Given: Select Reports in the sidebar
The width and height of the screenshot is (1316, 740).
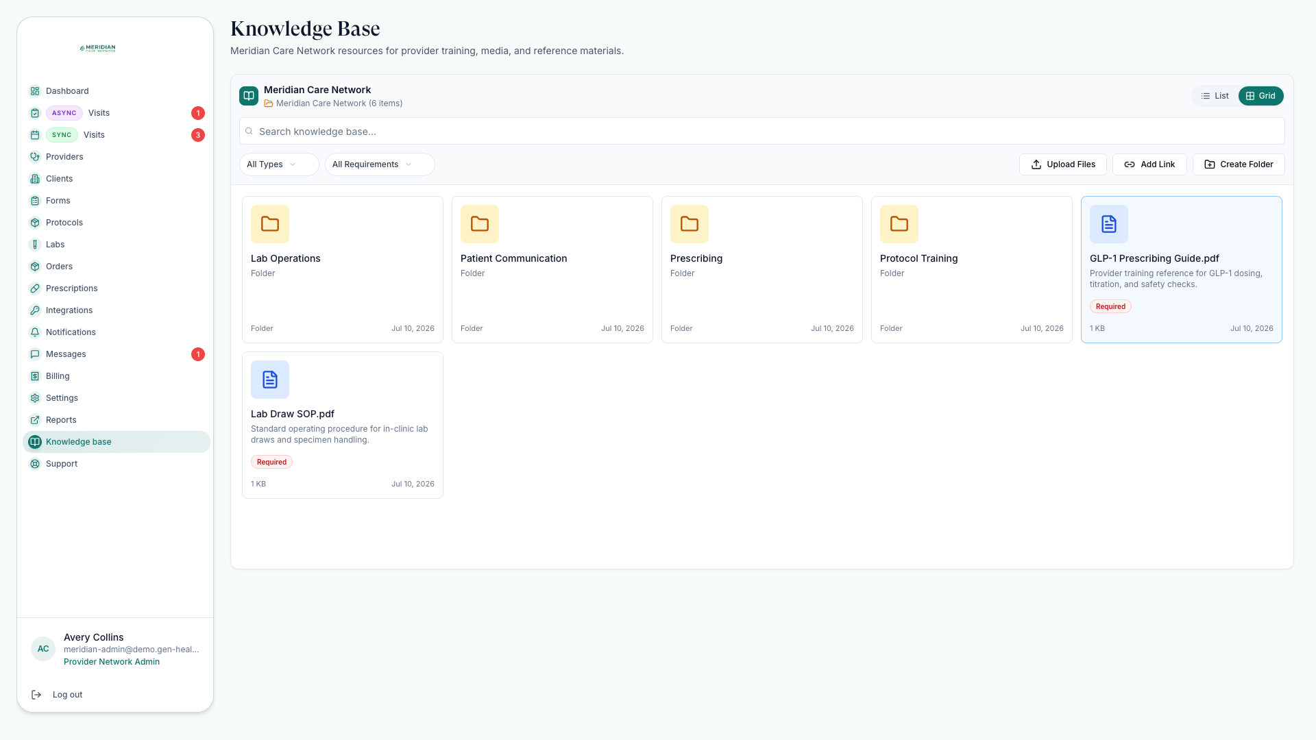Looking at the screenshot, I should click(117, 420).
